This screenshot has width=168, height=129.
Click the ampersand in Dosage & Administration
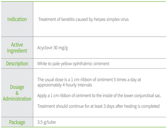(x=17, y=93)
